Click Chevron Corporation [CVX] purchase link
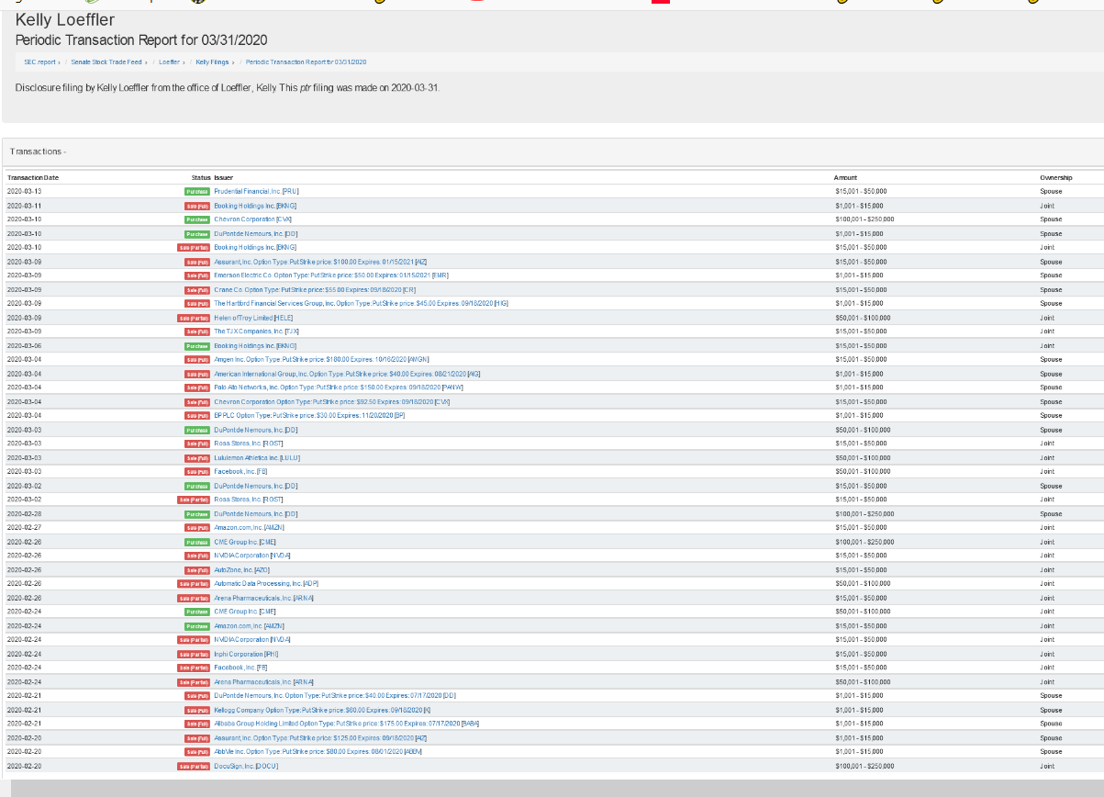Viewport: 1104px width, 797px height. coord(252,219)
